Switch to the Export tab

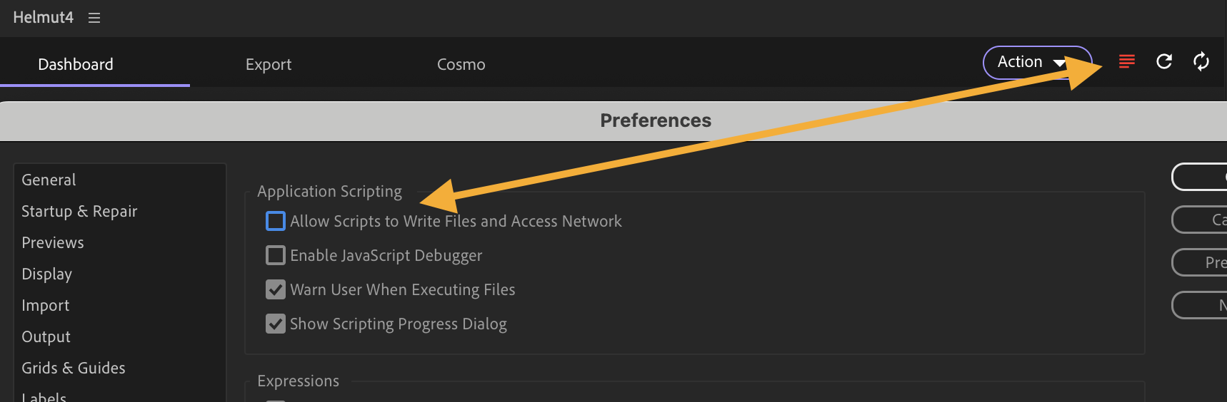(269, 64)
